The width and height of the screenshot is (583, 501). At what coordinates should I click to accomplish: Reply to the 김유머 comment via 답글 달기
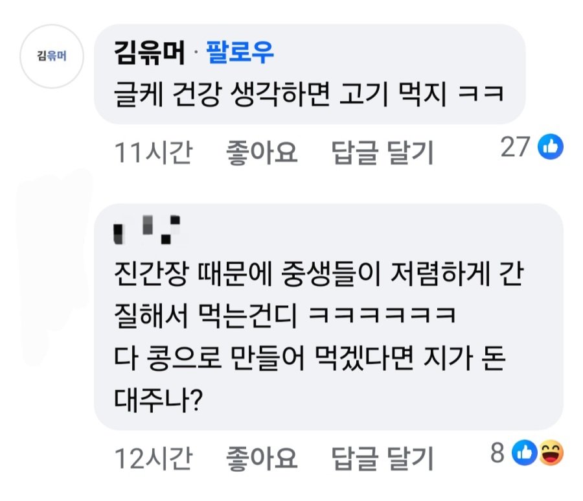(x=382, y=153)
